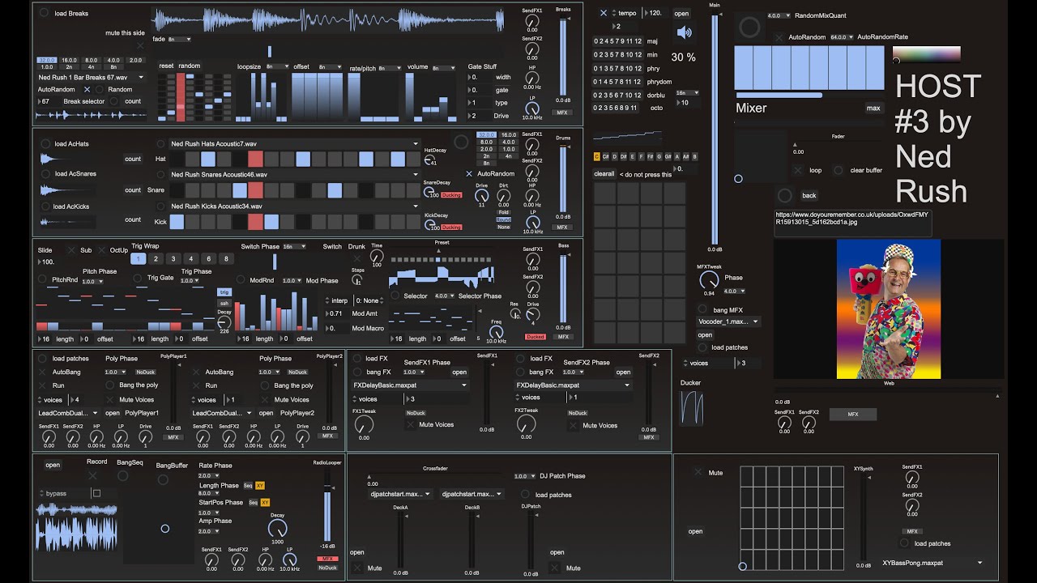Click the Breaks LP filter dial
The height and width of the screenshot is (583, 1037).
[x=532, y=108]
